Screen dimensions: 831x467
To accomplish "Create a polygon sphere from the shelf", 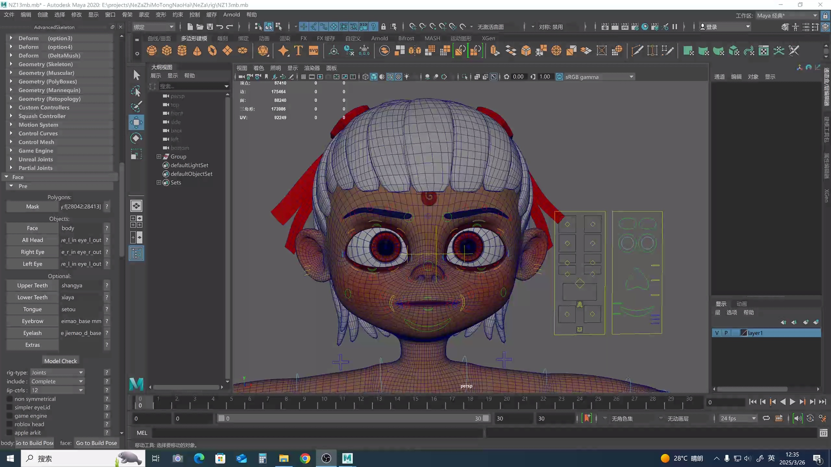I will click(x=152, y=51).
